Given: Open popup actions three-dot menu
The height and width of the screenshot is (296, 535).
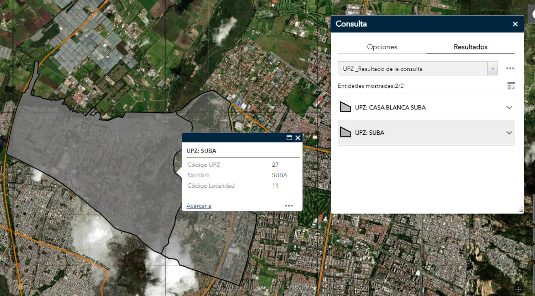Looking at the screenshot, I should (x=289, y=205).
